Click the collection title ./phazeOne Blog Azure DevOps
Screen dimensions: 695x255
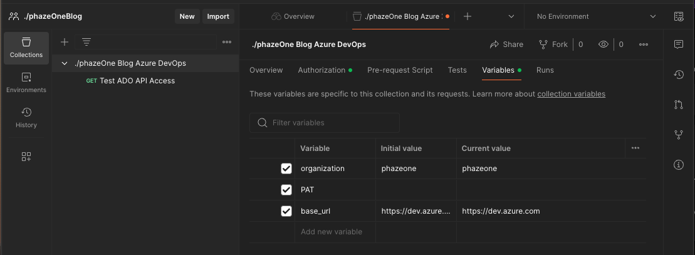[x=308, y=44]
